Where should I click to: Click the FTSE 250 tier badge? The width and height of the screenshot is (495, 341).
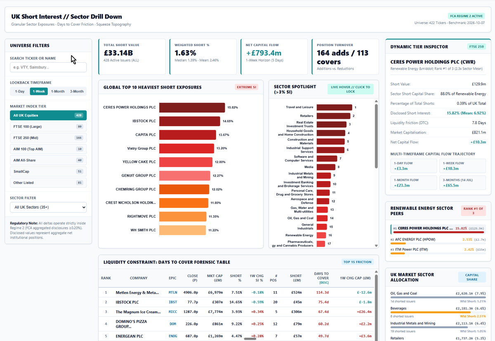pos(477,47)
